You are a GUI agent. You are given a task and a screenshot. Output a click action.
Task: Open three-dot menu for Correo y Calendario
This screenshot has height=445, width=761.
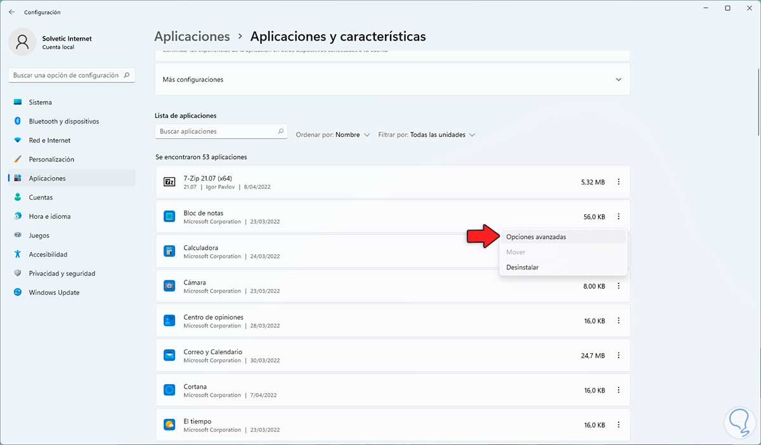tap(618, 356)
